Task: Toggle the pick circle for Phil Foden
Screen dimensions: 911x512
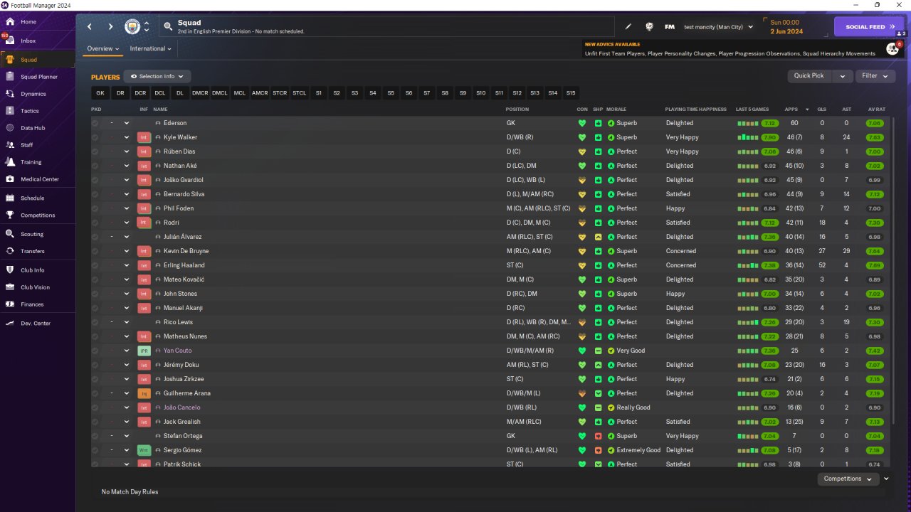Action: click(95, 208)
